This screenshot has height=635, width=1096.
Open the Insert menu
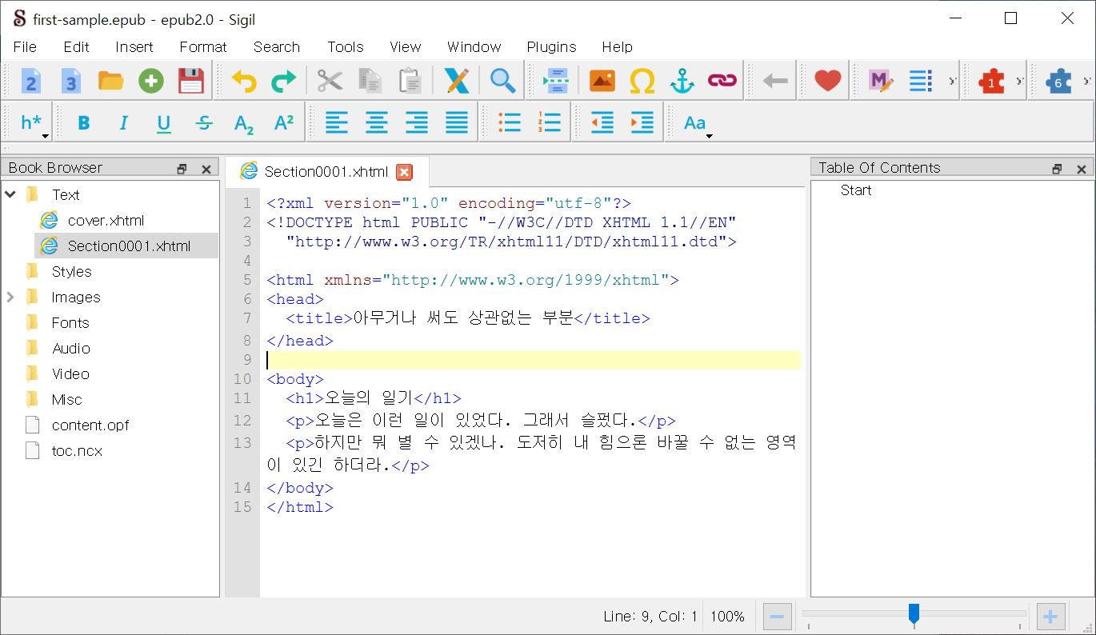pos(134,46)
